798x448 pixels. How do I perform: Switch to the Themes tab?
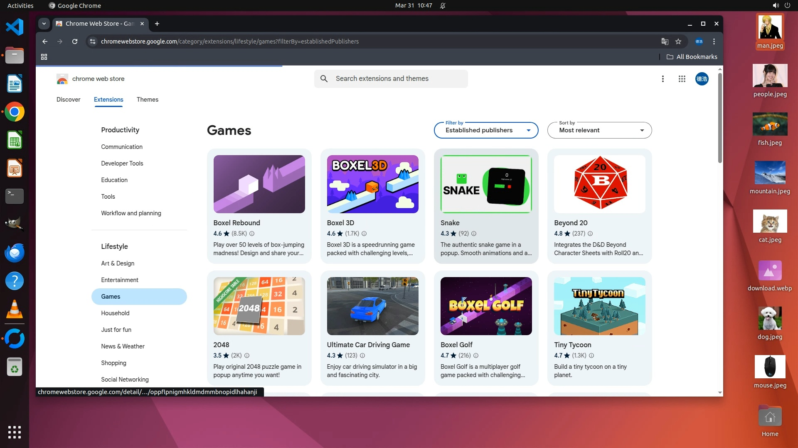[x=148, y=100]
